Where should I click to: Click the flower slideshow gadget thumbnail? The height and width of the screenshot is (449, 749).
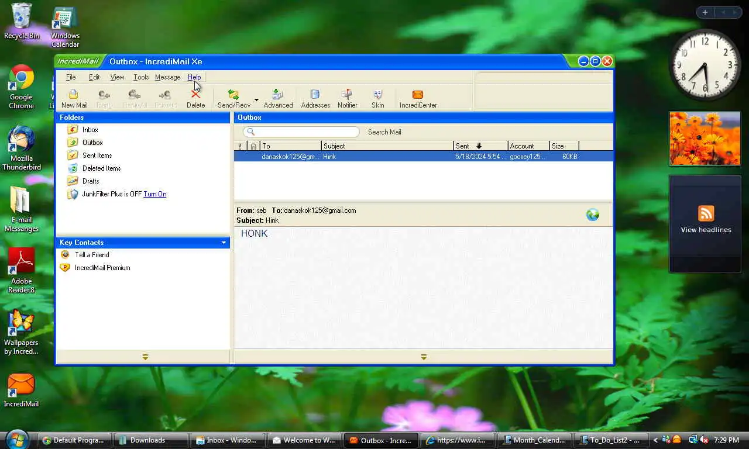[x=705, y=139]
